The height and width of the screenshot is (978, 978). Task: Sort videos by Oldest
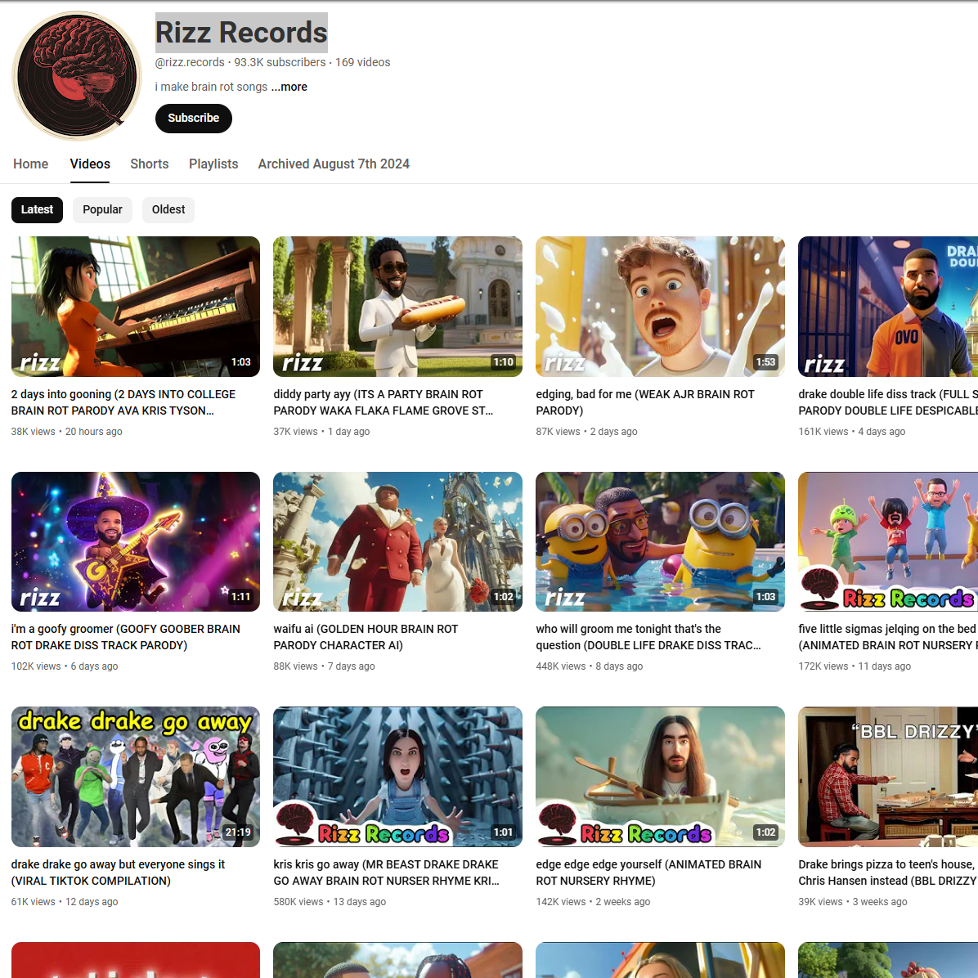[168, 209]
